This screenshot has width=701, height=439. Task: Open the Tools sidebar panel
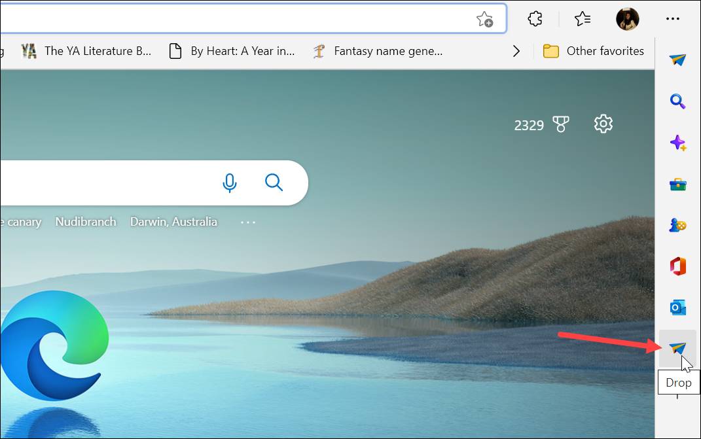678,184
